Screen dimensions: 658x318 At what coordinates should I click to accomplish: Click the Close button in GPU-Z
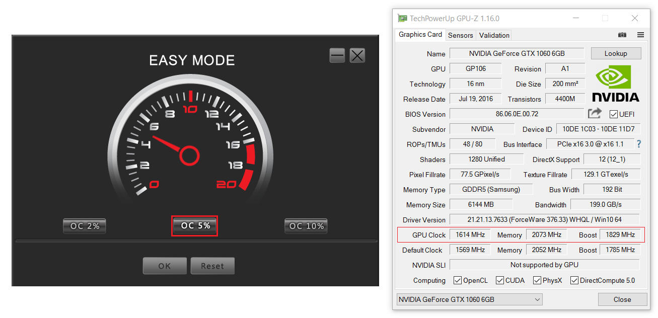click(622, 299)
